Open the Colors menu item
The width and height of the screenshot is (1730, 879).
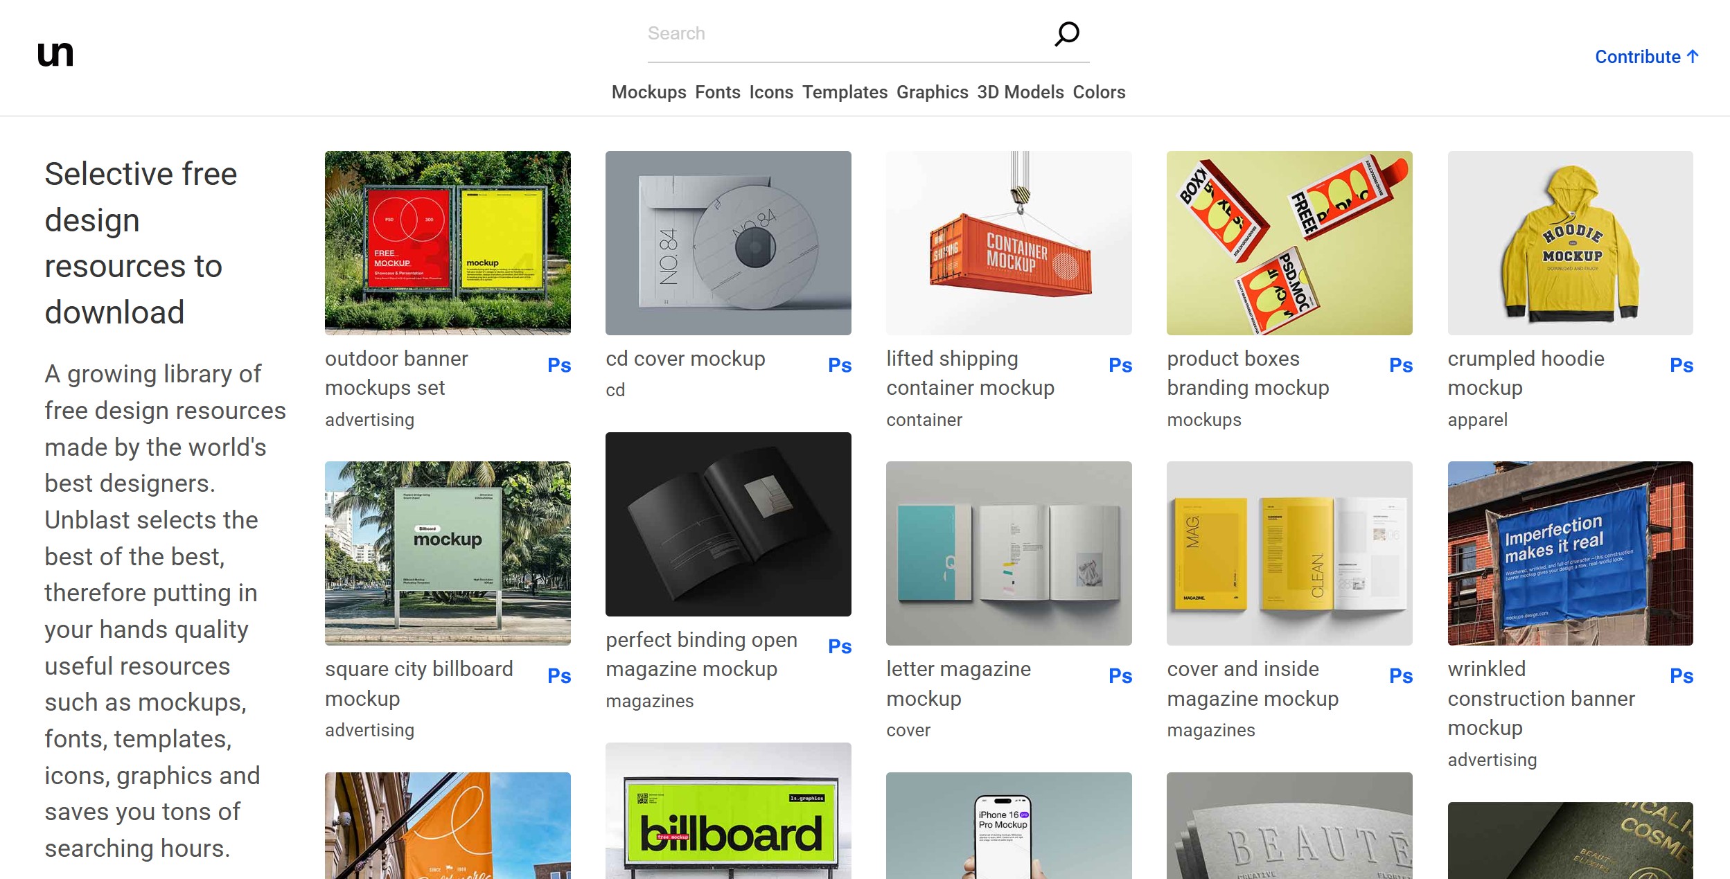[x=1099, y=92]
